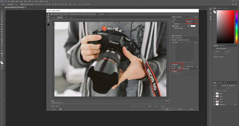Select the Eyedropper tool in main toolbar
239x126 pixels.
tap(2, 22)
